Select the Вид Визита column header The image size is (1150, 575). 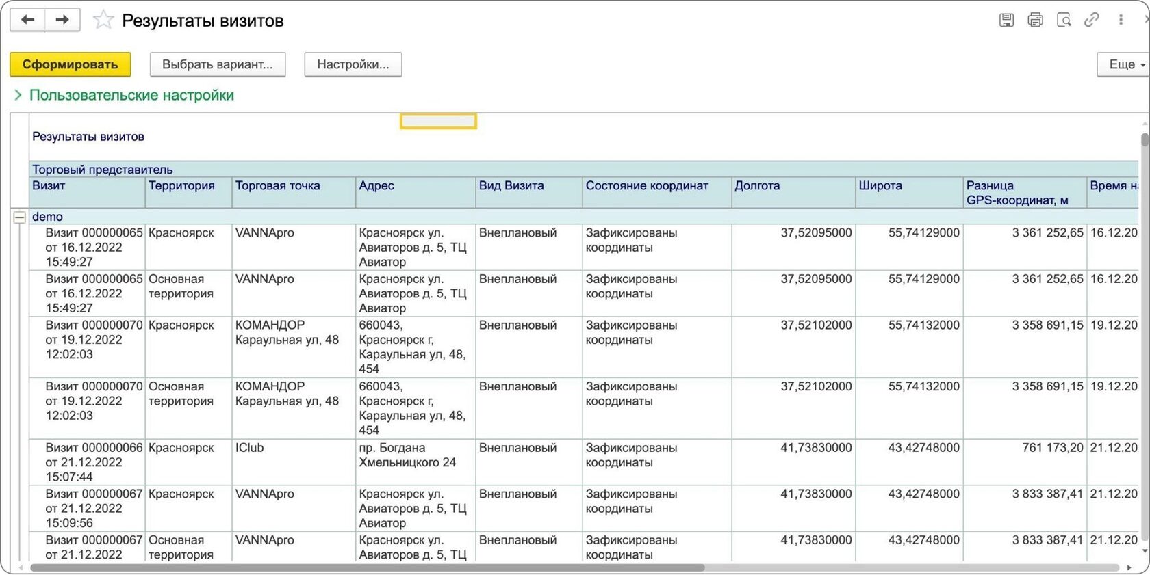529,193
